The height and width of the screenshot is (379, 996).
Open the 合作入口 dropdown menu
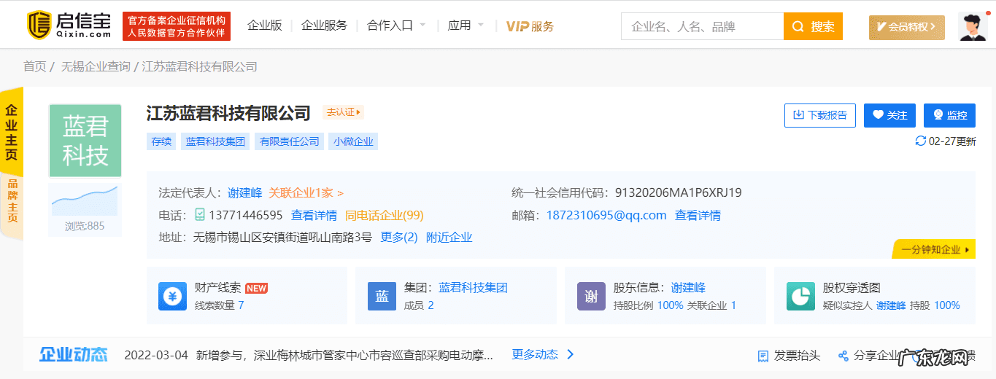pos(396,26)
